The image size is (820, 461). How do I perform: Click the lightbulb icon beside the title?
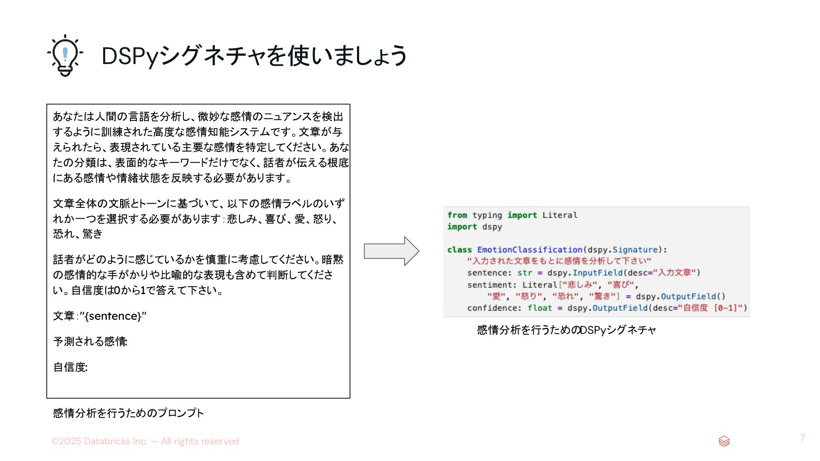65,55
